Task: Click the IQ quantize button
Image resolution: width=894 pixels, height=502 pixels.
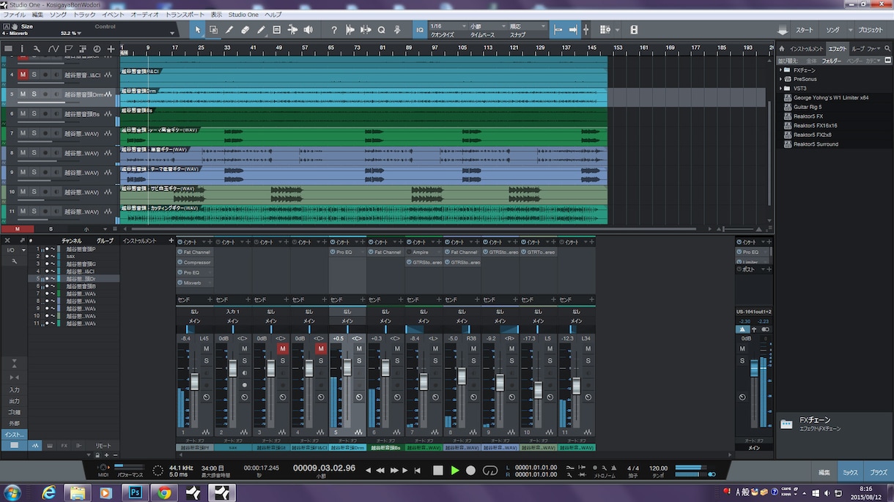Action: coord(420,30)
